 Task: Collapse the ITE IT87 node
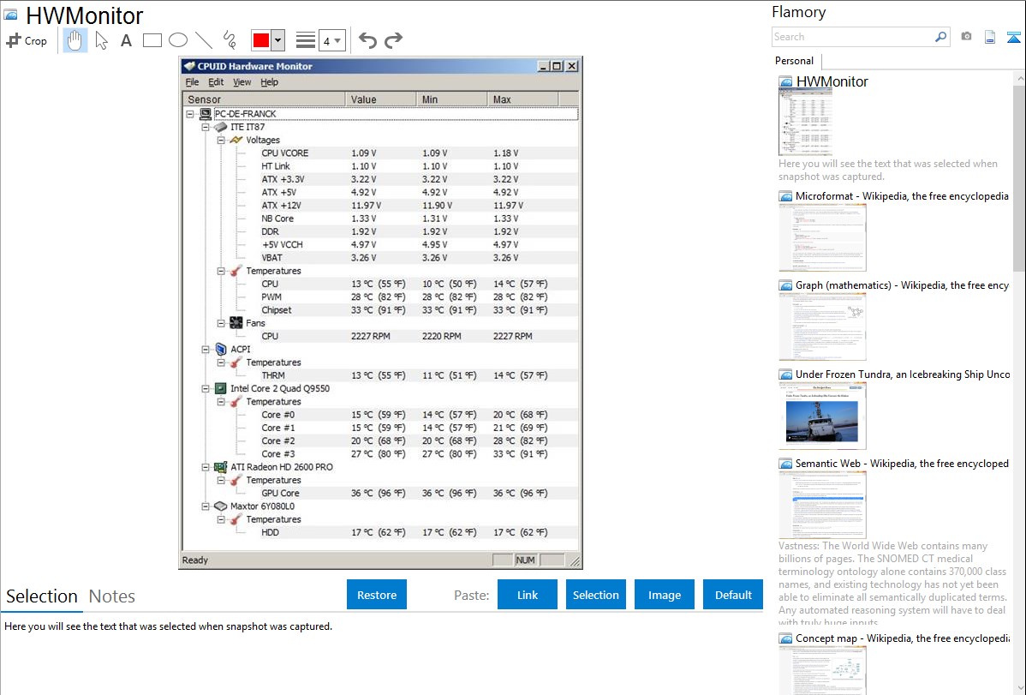click(206, 127)
